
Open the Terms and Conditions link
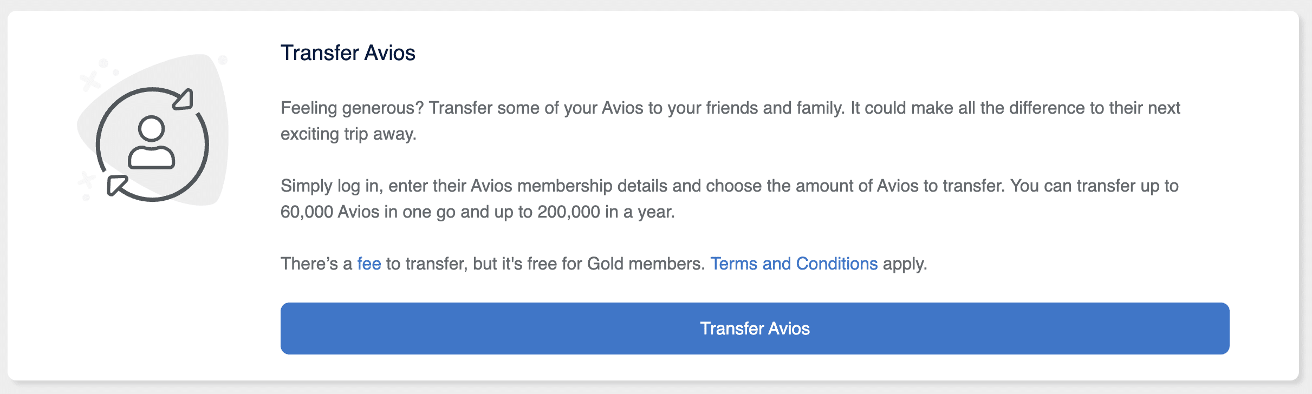point(794,264)
